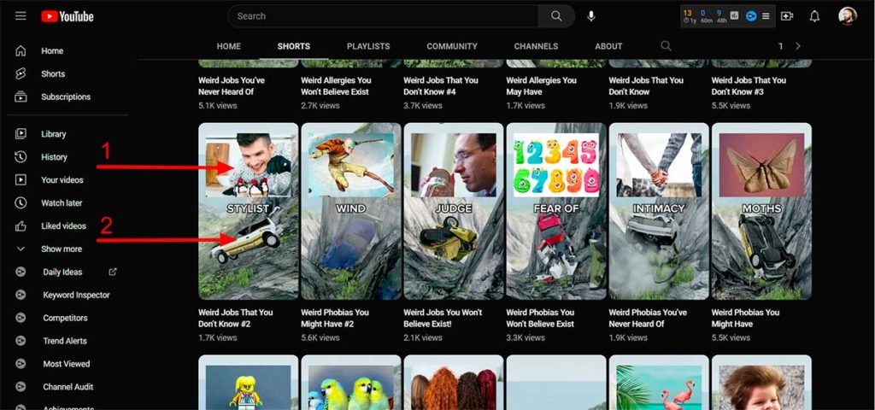
Task: Click the YouTube logo
Action: (x=67, y=16)
